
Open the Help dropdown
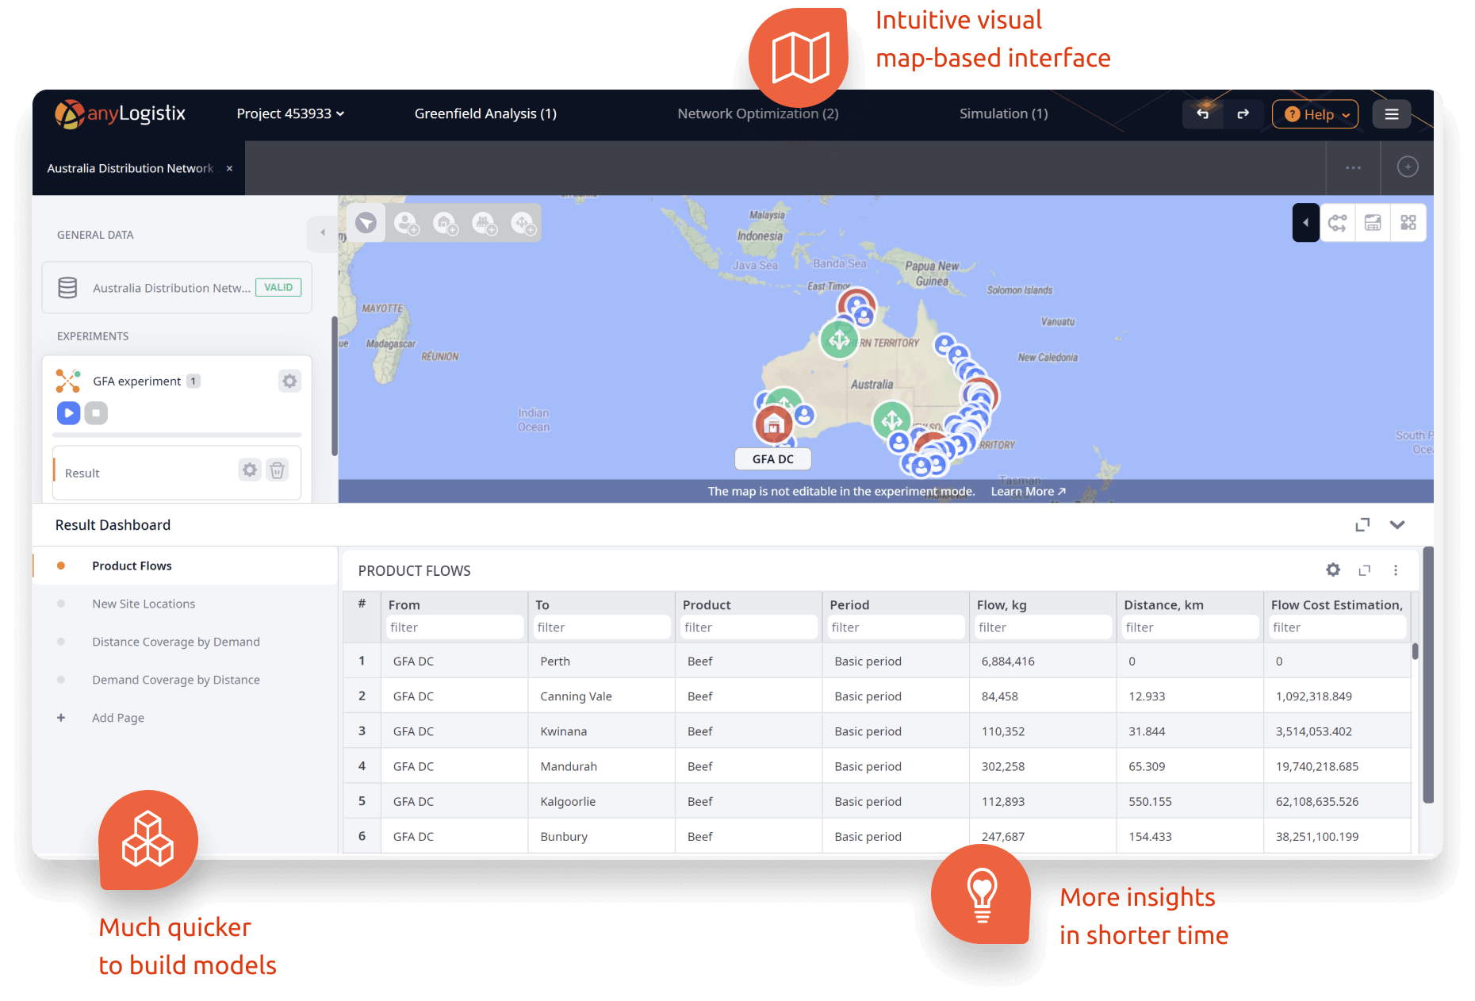point(1315,114)
